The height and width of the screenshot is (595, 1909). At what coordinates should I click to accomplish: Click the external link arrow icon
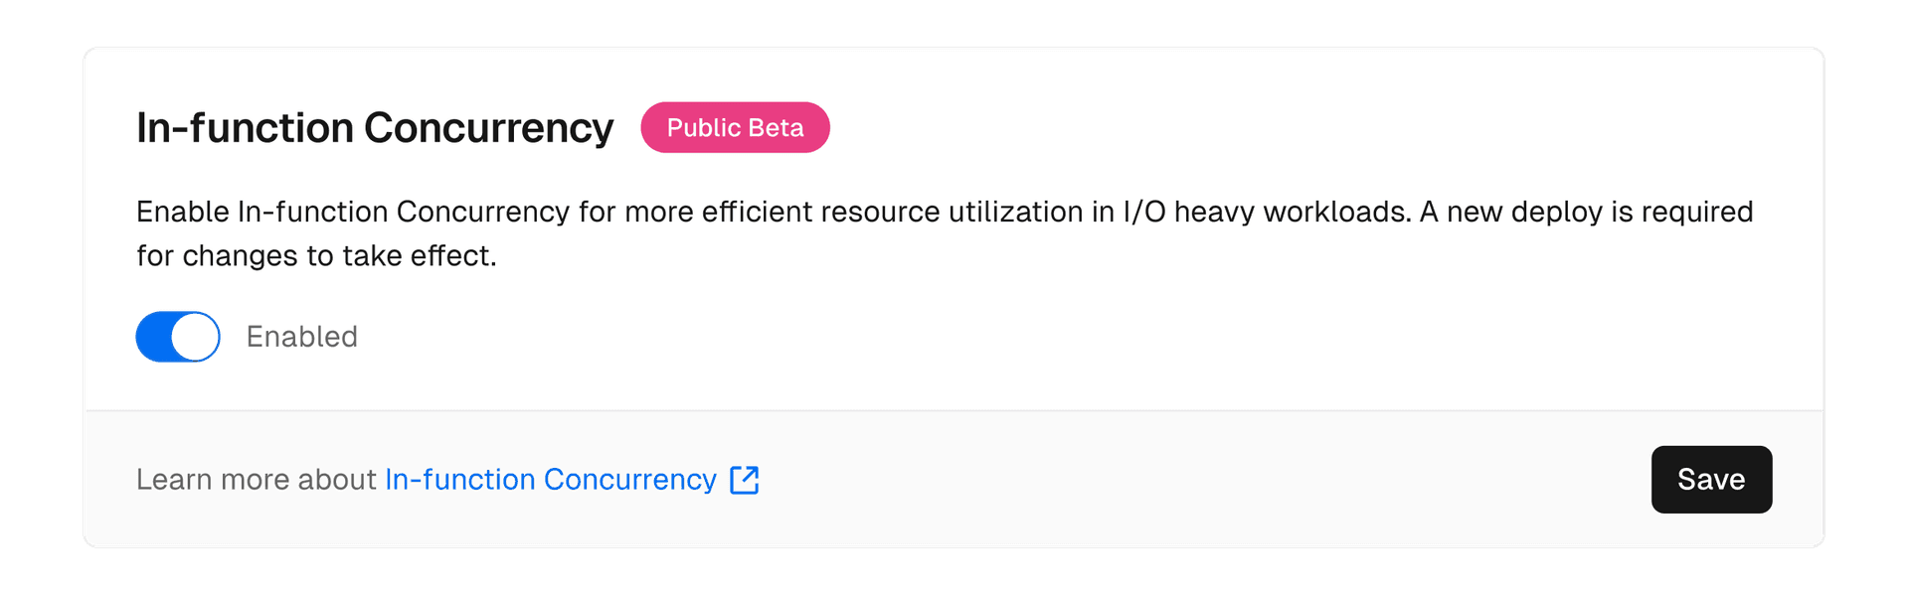[745, 480]
